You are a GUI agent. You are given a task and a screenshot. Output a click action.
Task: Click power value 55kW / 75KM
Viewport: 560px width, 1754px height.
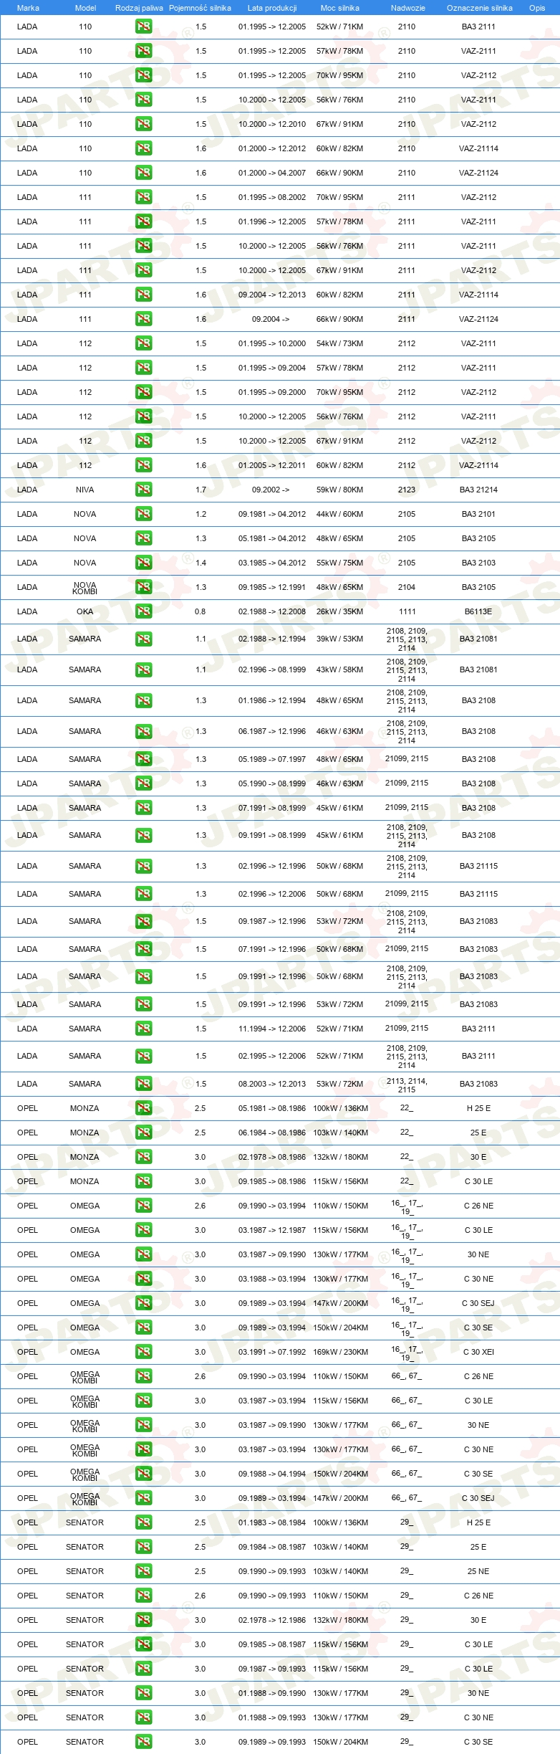(x=339, y=563)
